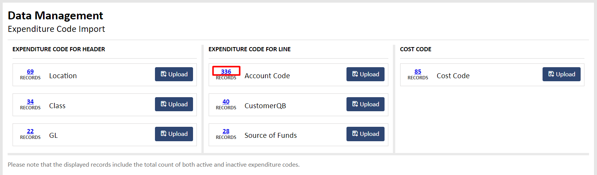Screen dimensions: 597x175
Task: Click the upload icon on the Class row
Action: point(163,104)
